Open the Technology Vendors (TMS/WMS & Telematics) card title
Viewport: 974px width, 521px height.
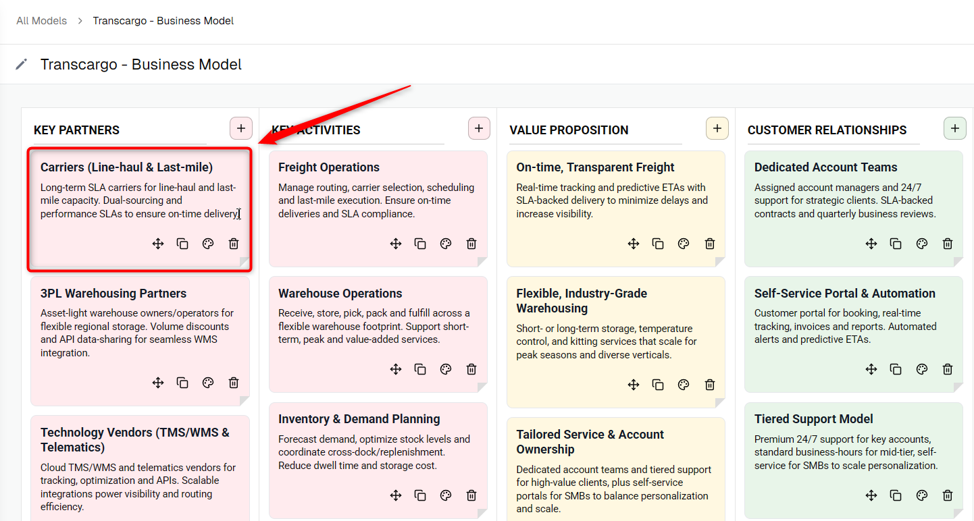pos(135,440)
